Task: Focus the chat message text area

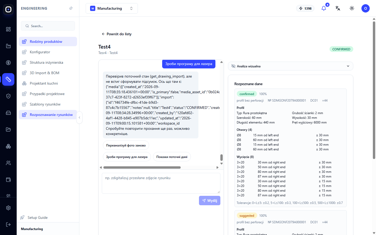Action: pyautogui.click(x=161, y=183)
